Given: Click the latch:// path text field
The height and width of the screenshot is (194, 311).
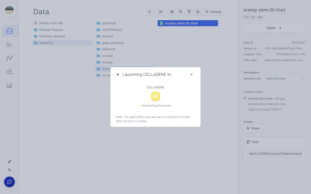Looking at the screenshot, I should pos(275,154).
